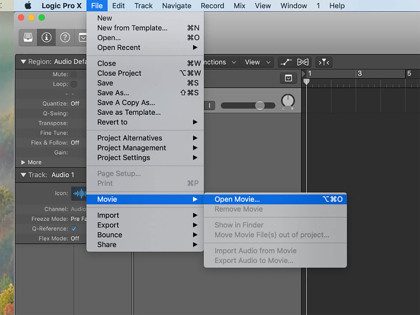
Task: Enable Mute in the Region inspector
Action: pyautogui.click(x=74, y=74)
